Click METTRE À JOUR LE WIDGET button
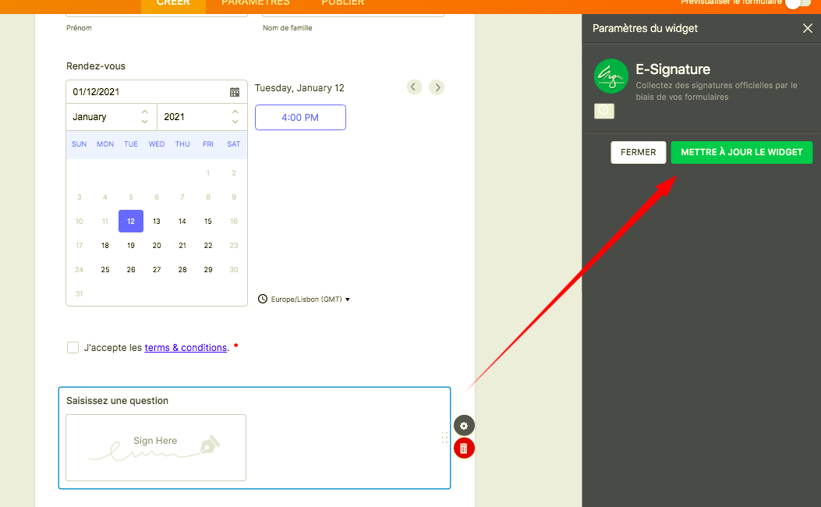Image resolution: width=821 pixels, height=507 pixels. click(x=741, y=152)
